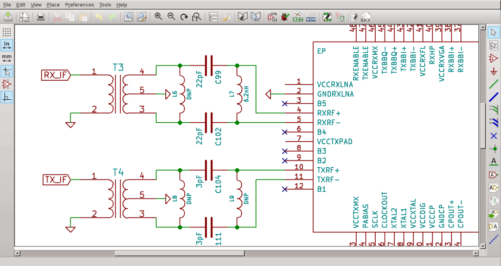The width and height of the screenshot is (501, 266).
Task: Toggle grid visibility
Action: (x=7, y=32)
